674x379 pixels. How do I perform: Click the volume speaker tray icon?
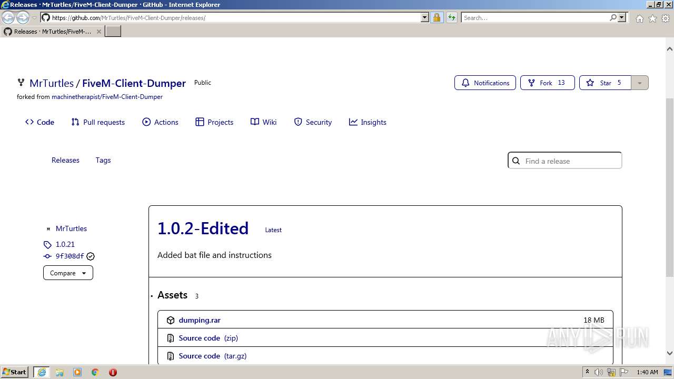[598, 372]
